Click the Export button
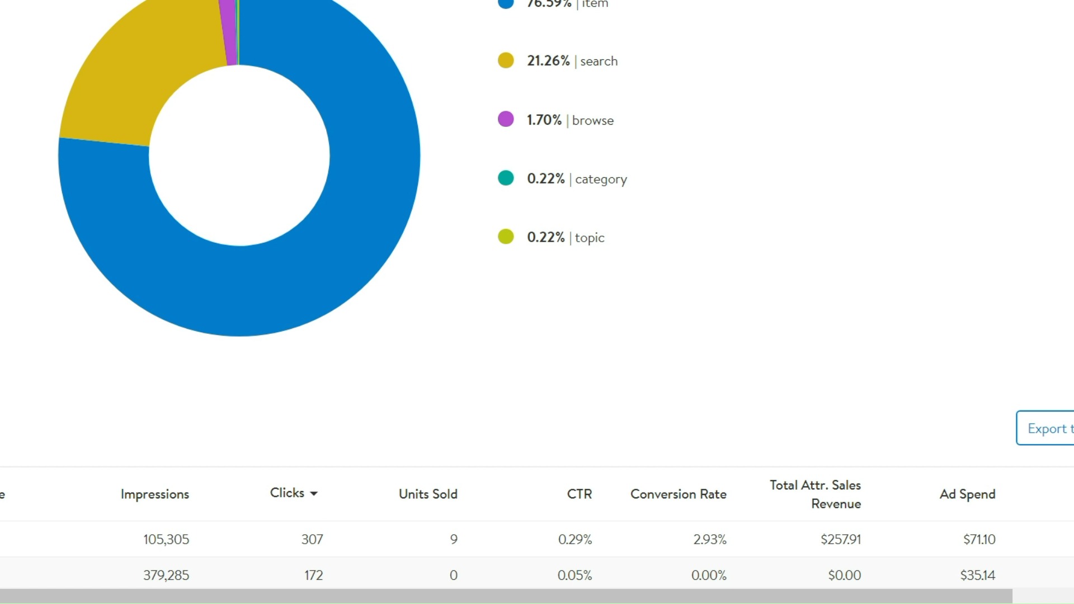The width and height of the screenshot is (1074, 604). pos(1045,428)
